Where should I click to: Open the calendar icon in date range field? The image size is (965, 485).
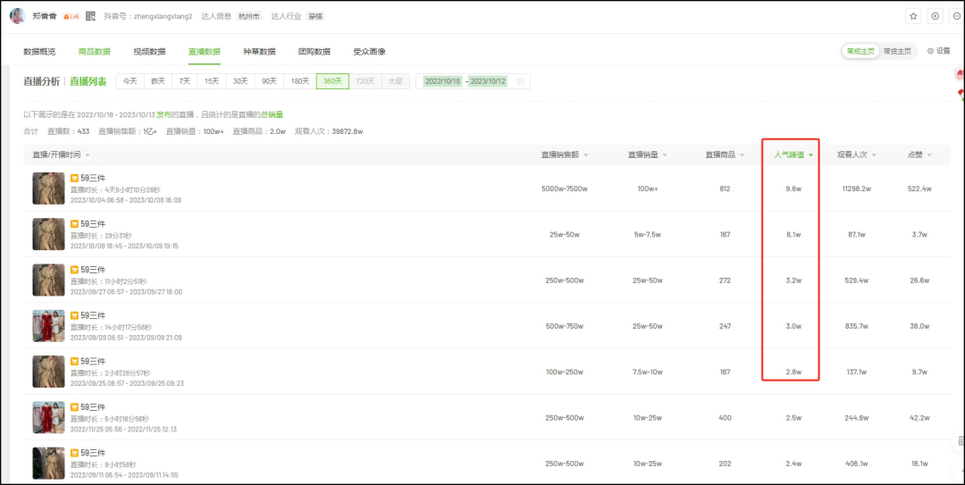pos(521,81)
